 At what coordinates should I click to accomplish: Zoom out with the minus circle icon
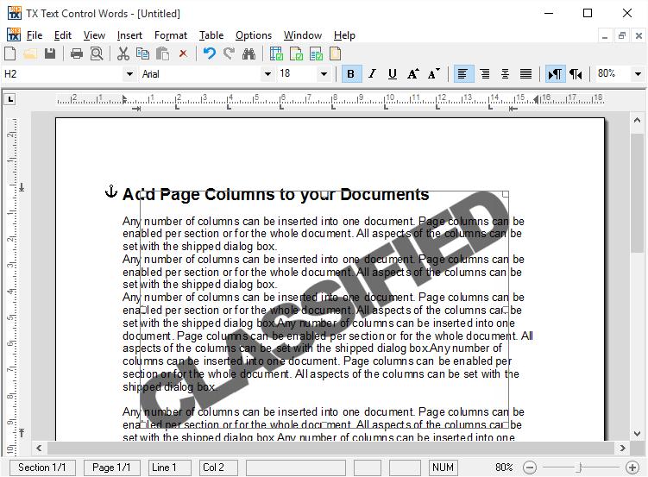pyautogui.click(x=530, y=468)
